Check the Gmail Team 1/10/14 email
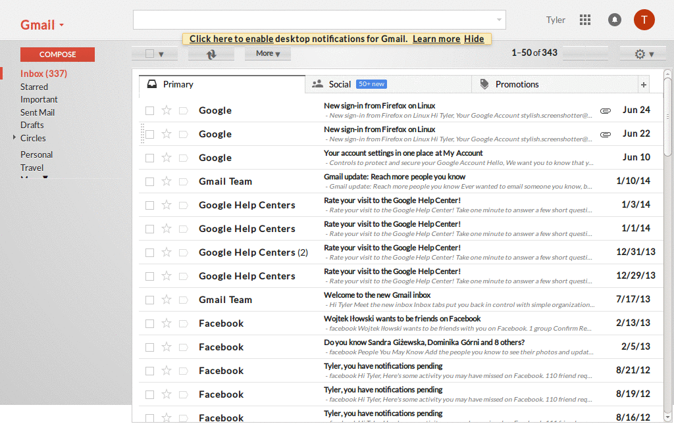 pos(149,181)
